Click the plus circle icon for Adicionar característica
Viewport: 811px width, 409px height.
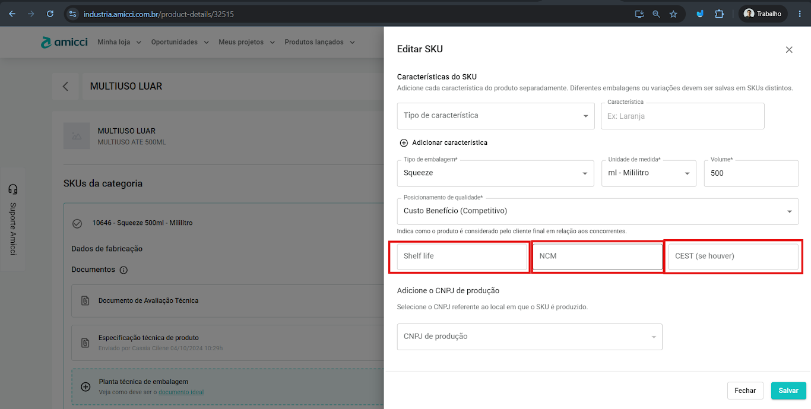(404, 143)
